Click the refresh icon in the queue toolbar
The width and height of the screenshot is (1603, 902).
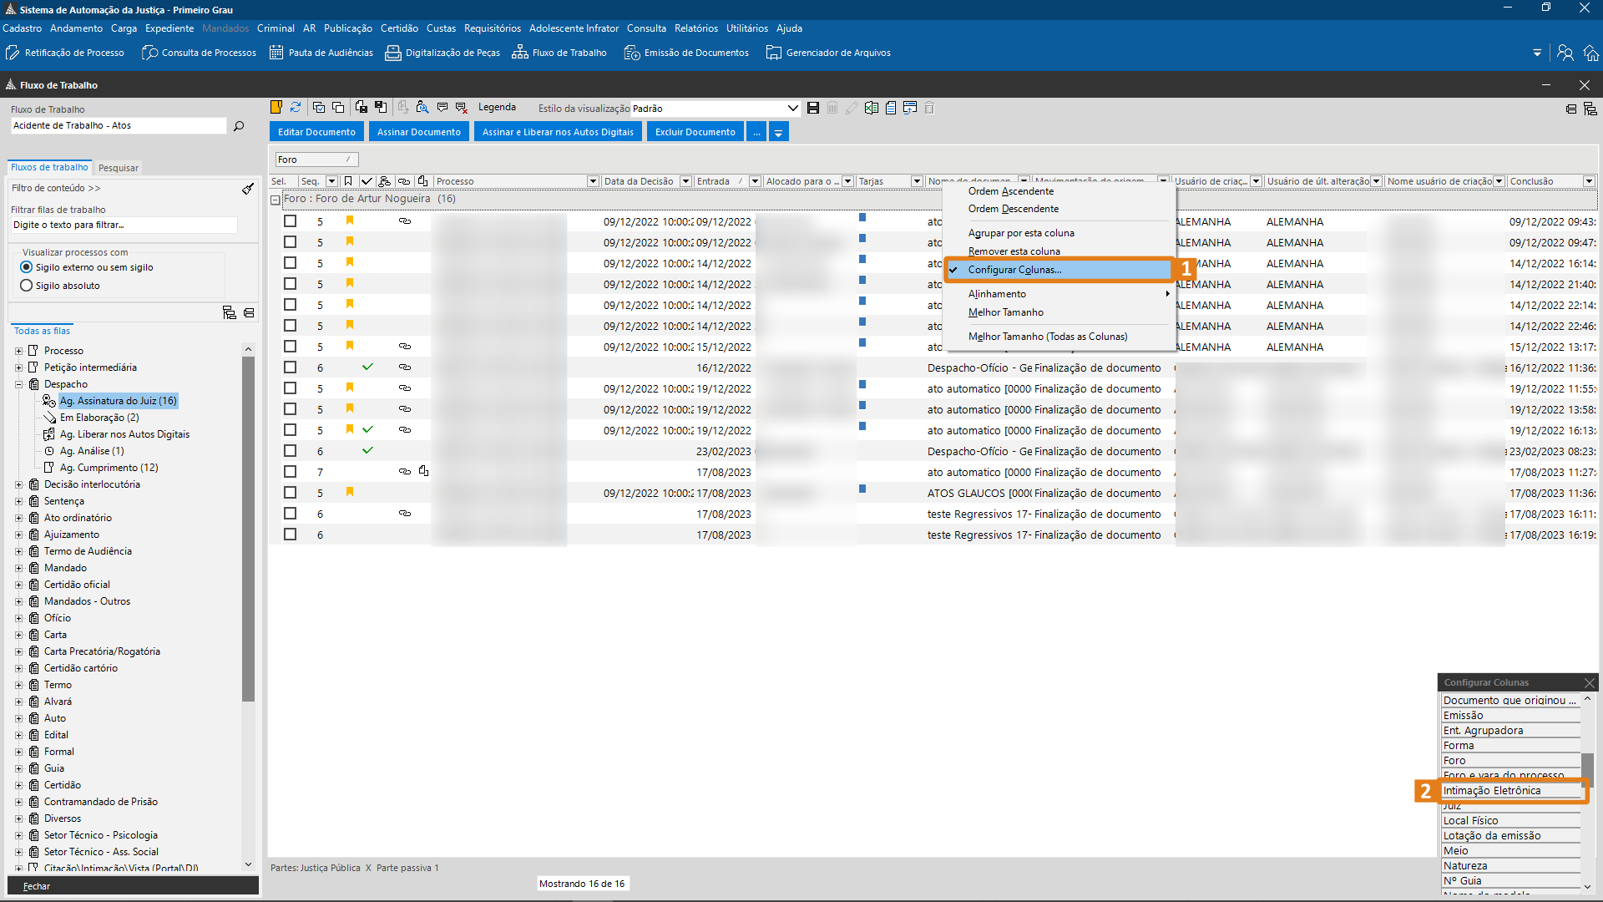pyautogui.click(x=296, y=108)
